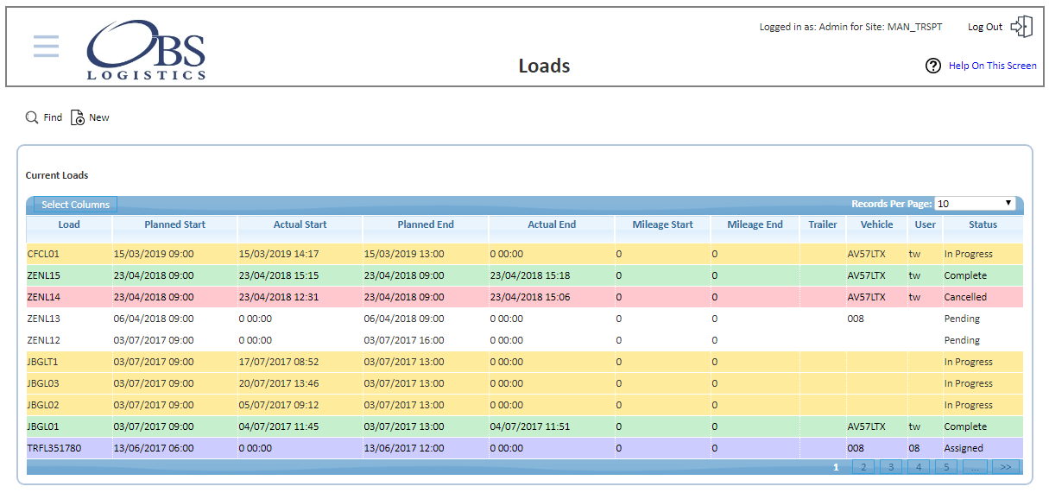Click planned end 13/06/2017 12:00
Viewport: 1049px width, 499px height.
404,448
